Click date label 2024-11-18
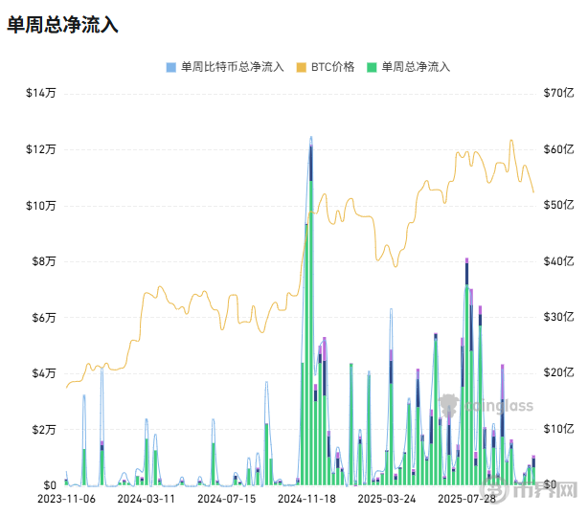The height and width of the screenshot is (516, 588). click(306, 499)
